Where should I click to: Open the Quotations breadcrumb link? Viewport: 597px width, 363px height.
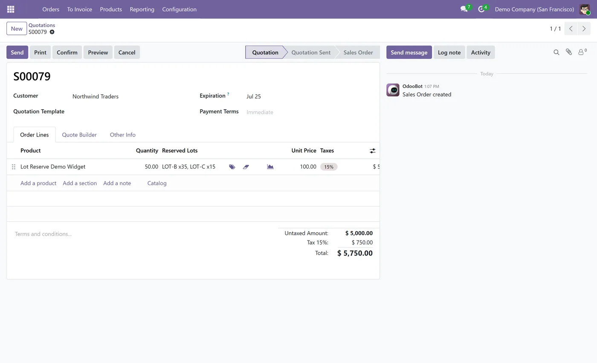42,25
